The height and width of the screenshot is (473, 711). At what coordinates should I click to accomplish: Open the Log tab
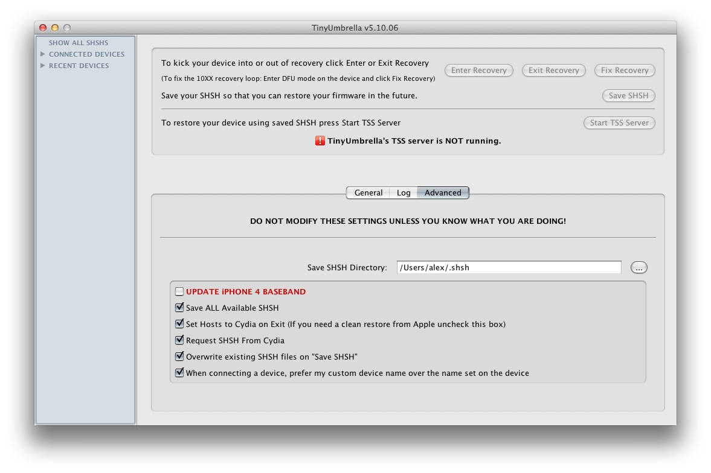404,192
